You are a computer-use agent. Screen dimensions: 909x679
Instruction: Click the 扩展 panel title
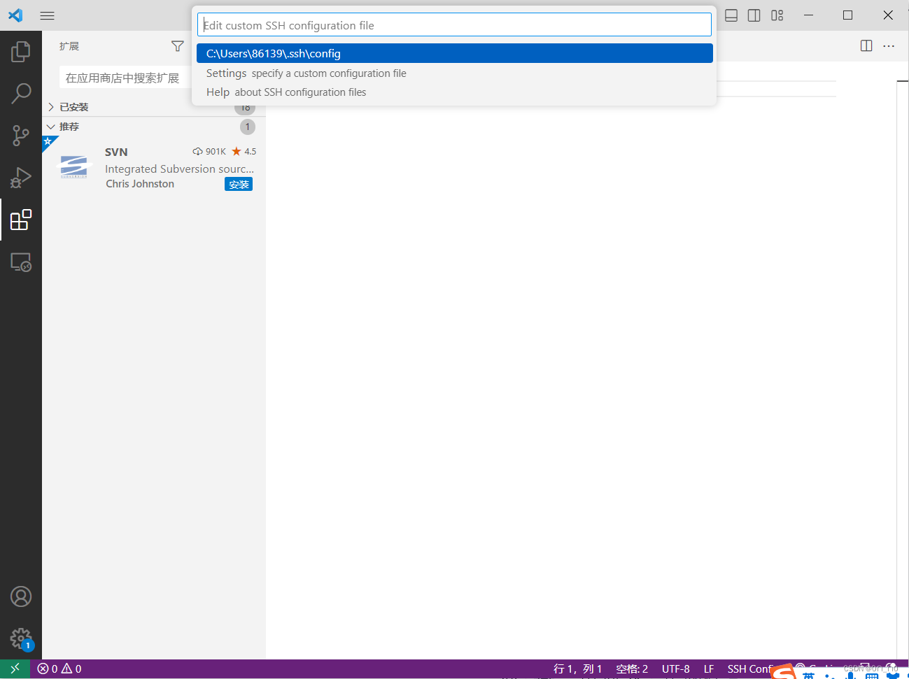tap(69, 46)
